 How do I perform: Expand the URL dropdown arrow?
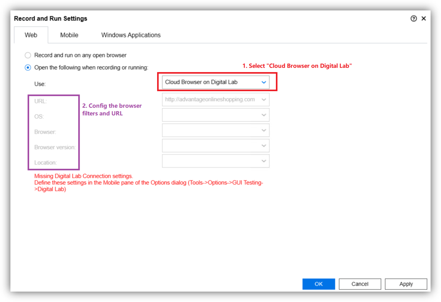tap(263, 100)
